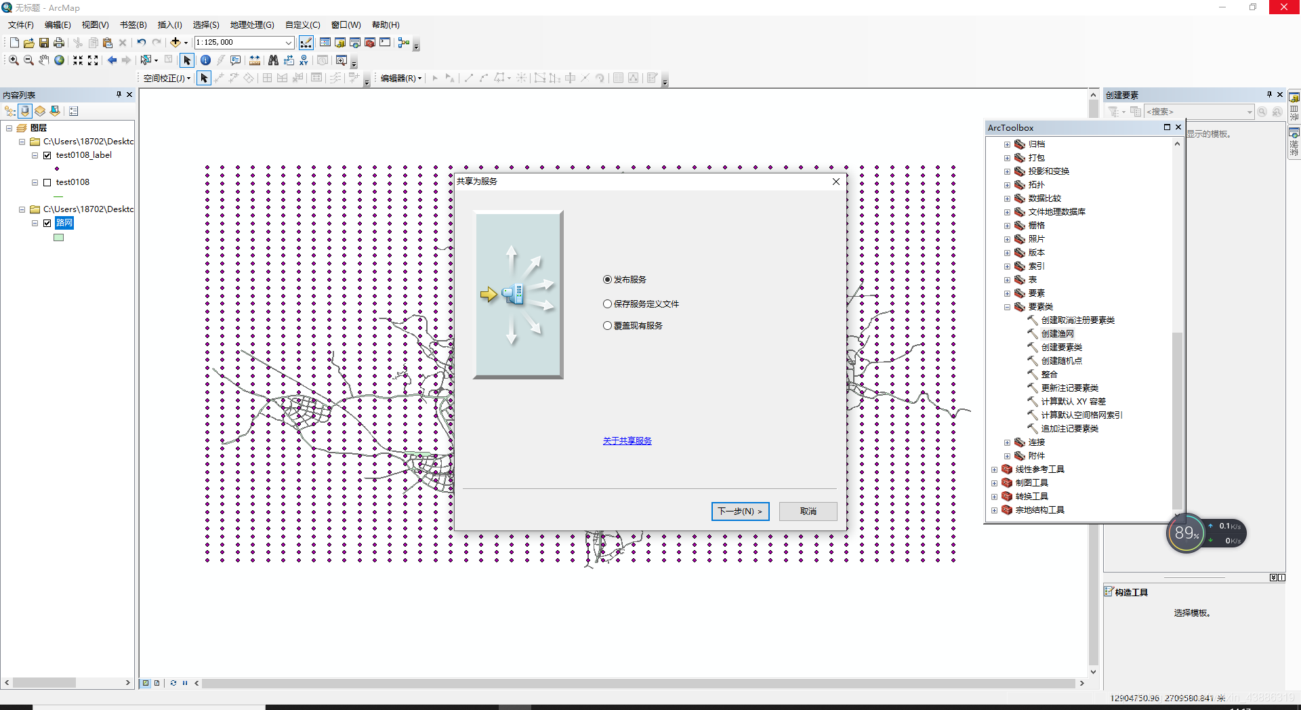Open the 地理处理(G) menu
Image resolution: width=1301 pixels, height=710 pixels.
point(252,25)
